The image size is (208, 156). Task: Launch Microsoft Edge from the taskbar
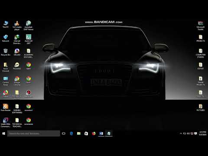(x=71, y=133)
